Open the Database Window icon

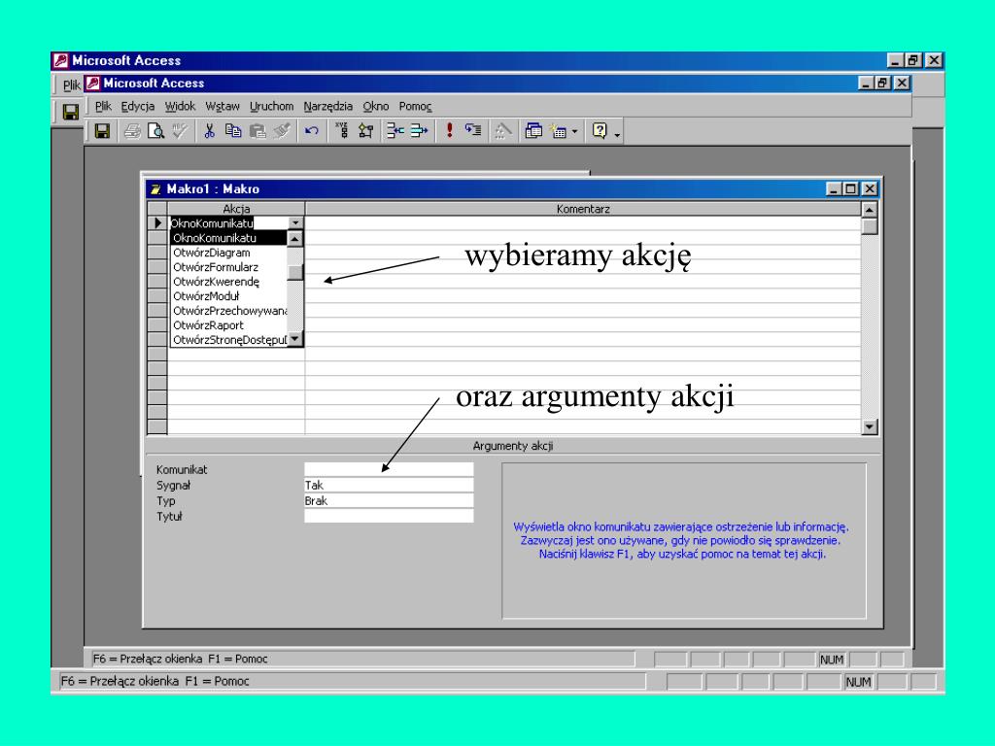(533, 131)
